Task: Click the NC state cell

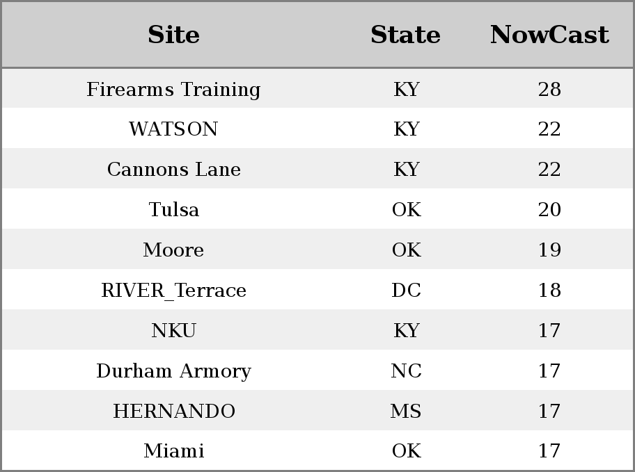Action: pyautogui.click(x=406, y=371)
